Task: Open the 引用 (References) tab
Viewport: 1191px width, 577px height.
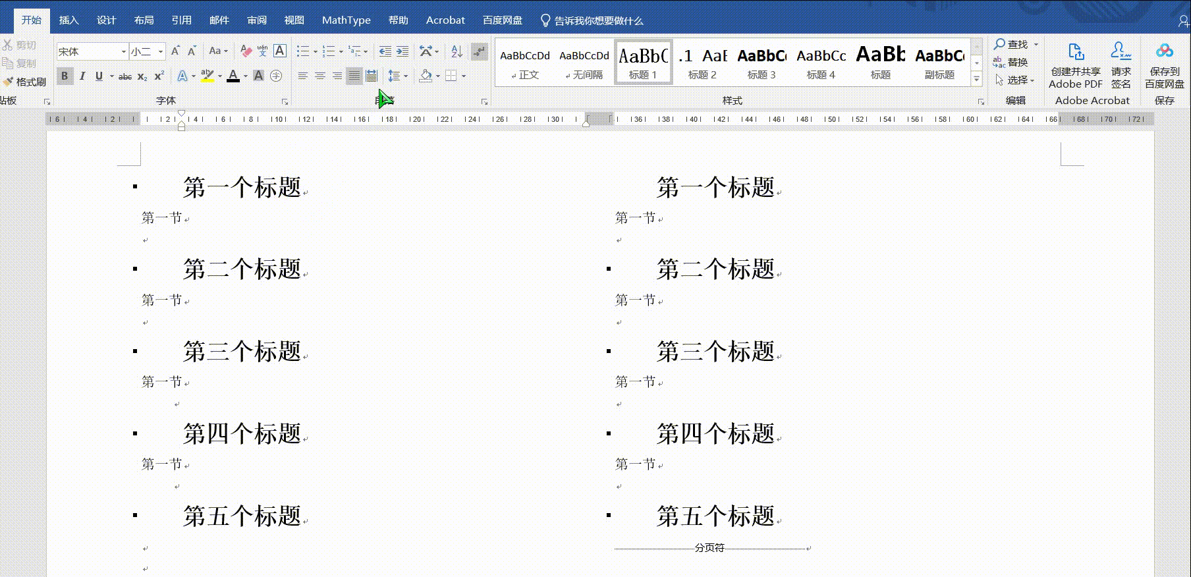Action: [181, 20]
